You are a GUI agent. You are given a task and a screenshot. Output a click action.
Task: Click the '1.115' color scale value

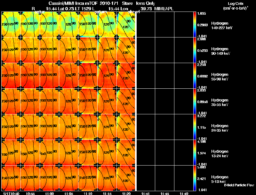(202, 127)
